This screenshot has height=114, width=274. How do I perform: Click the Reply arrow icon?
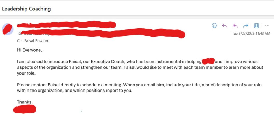click(225, 26)
